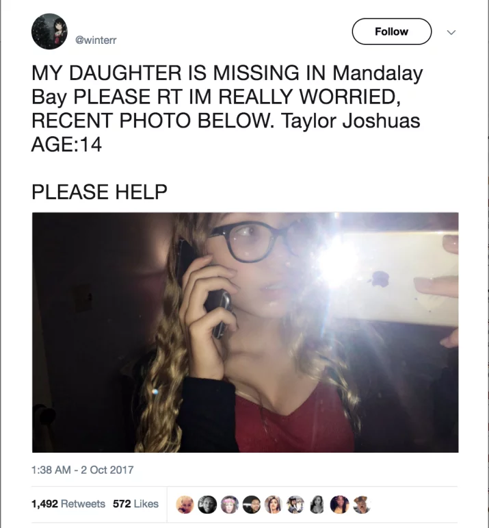View the 572 Likes list
Image resolution: width=489 pixels, height=528 pixels.
[135, 504]
